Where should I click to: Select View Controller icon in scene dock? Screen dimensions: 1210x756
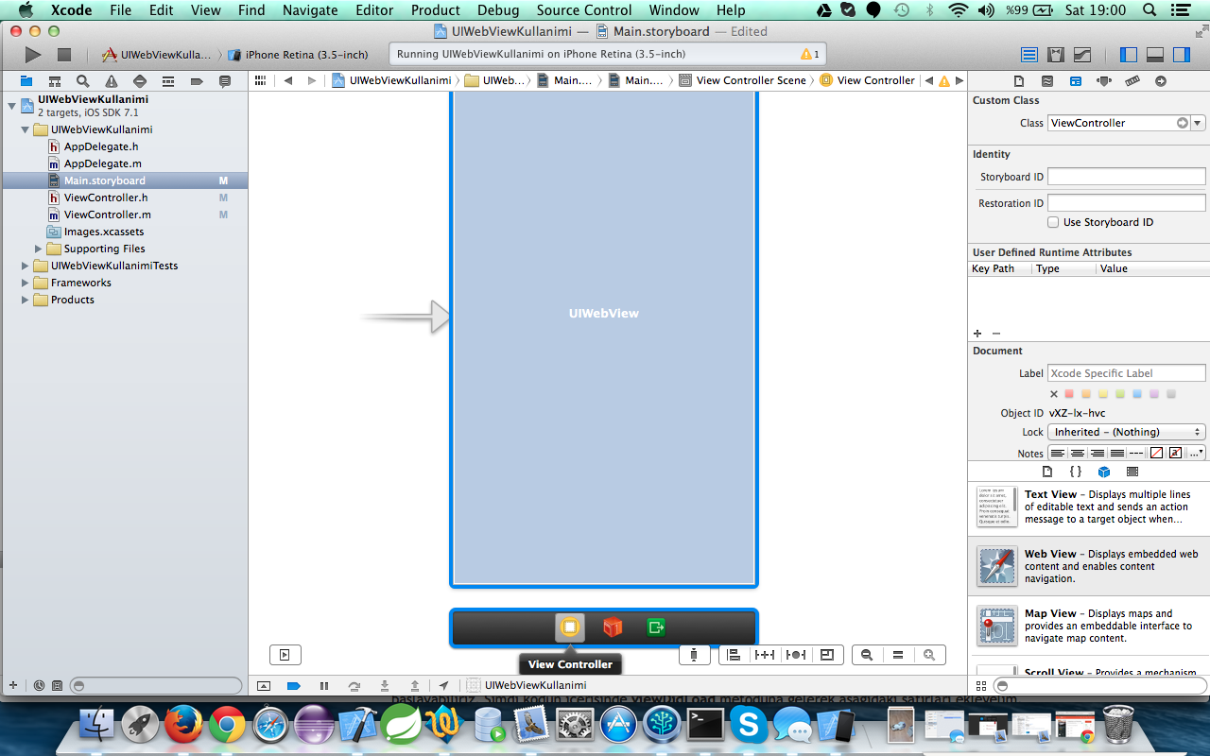pos(570,627)
